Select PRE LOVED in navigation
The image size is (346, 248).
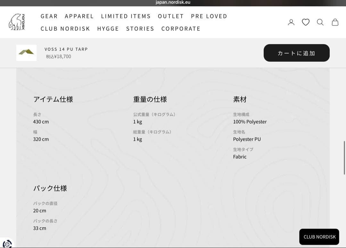pyautogui.click(x=209, y=16)
